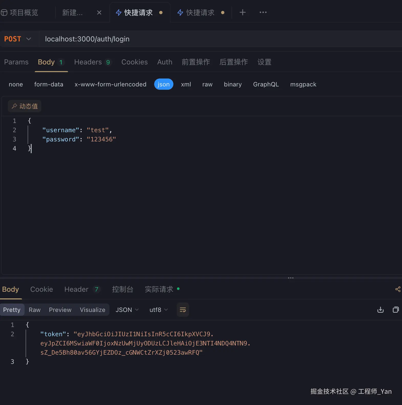Switch response view to Visualize
Screen dimensions: 402x405
point(93,310)
